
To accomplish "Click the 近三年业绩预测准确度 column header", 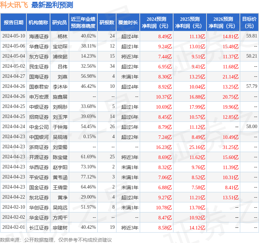I will point(83,22).
